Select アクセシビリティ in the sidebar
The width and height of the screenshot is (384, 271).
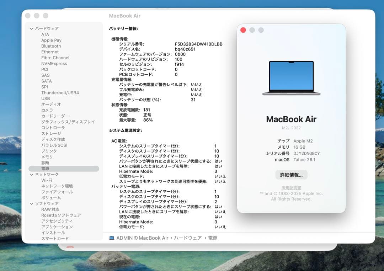pos(57,221)
